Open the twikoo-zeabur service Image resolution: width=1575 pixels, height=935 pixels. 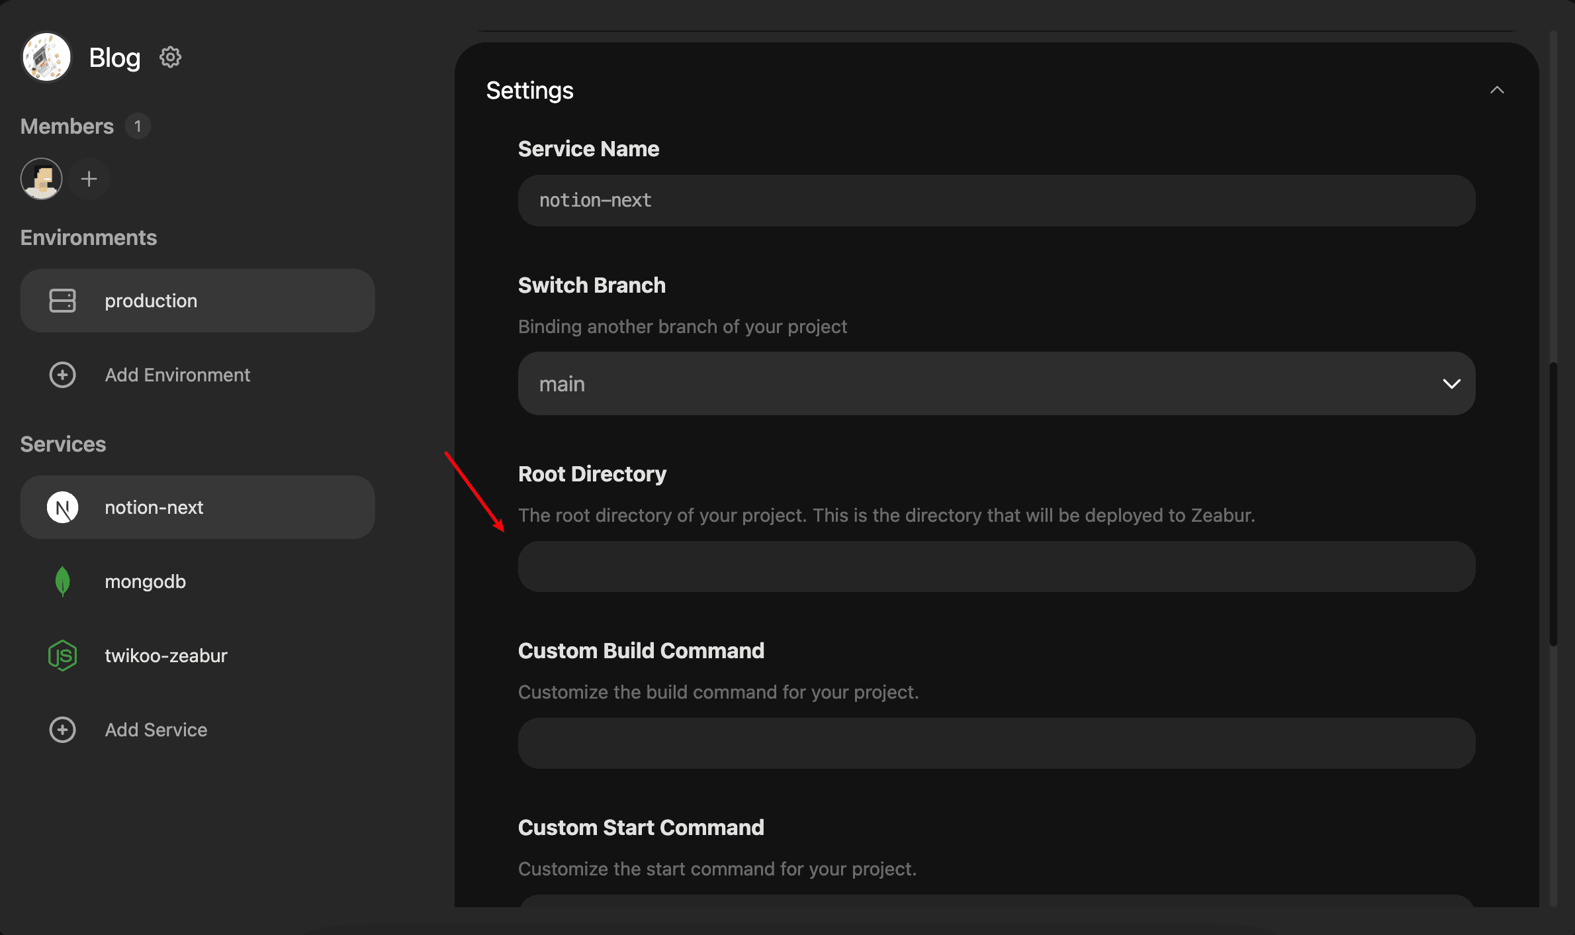click(197, 656)
